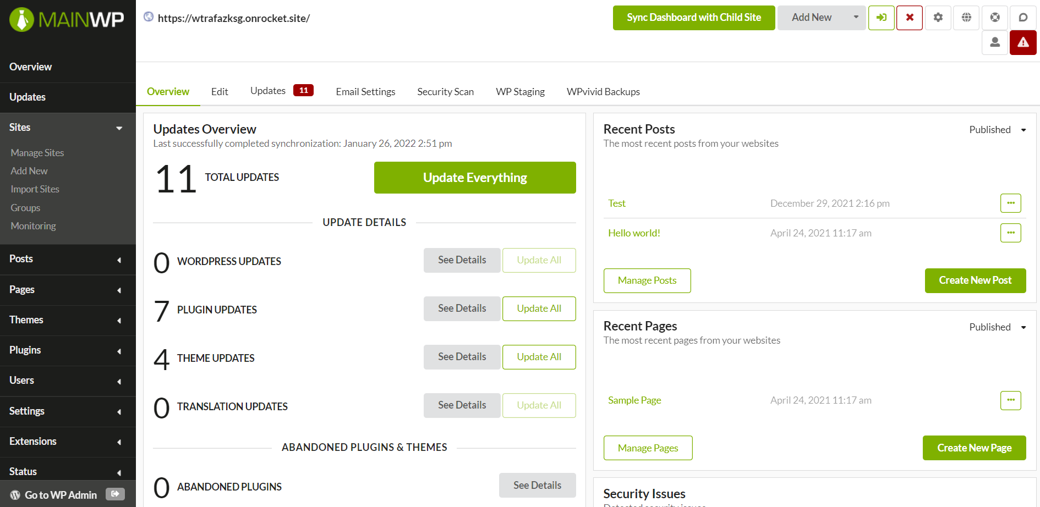Expand the Settings sidebar menu
1040x507 pixels.
[x=119, y=411]
